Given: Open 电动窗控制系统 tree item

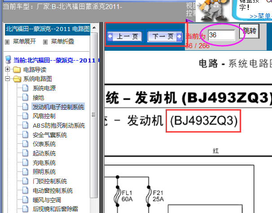Looking at the screenshot, I should pyautogui.click(x=53, y=191).
